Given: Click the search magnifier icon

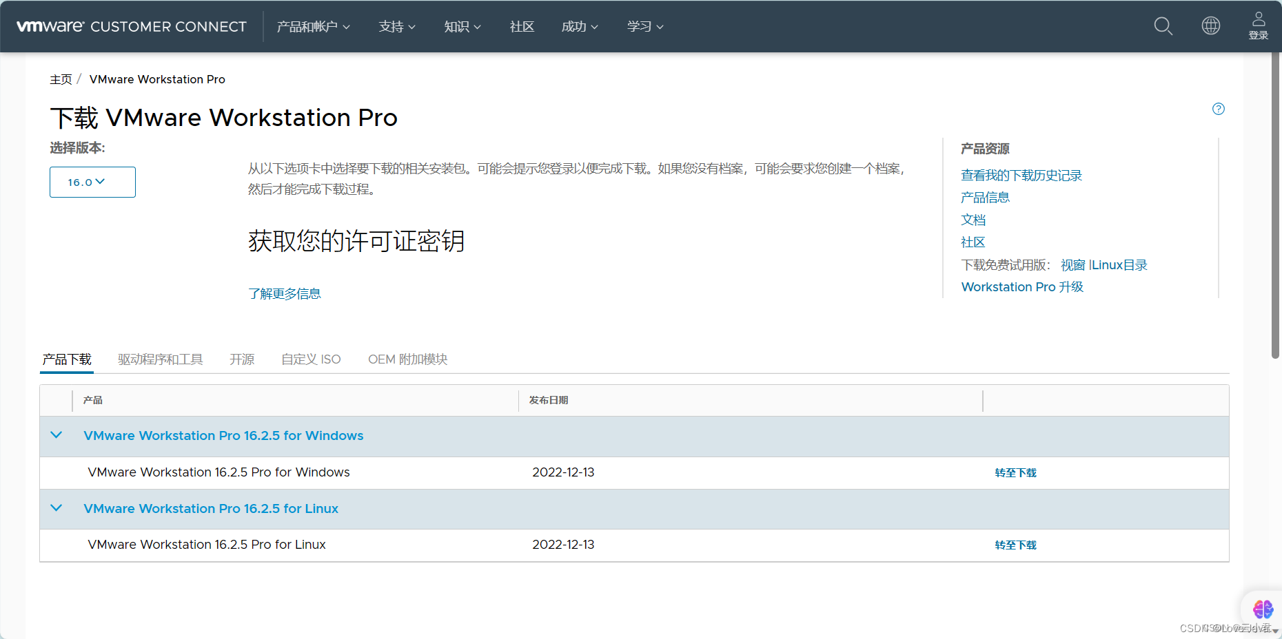Looking at the screenshot, I should click(x=1163, y=26).
